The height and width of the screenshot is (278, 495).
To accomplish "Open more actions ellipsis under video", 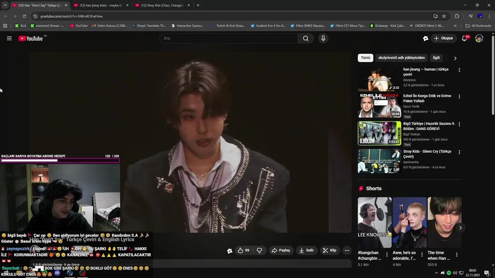I will click(x=347, y=250).
